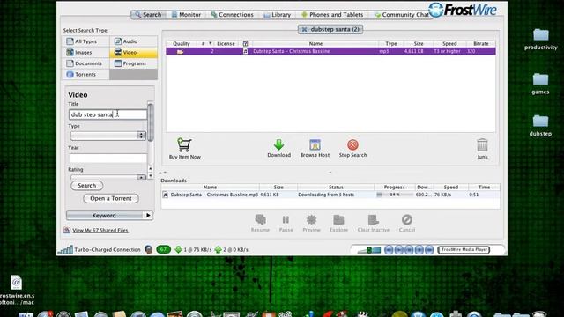Click the Explore folder icon
The image size is (564, 317).
[x=338, y=219]
